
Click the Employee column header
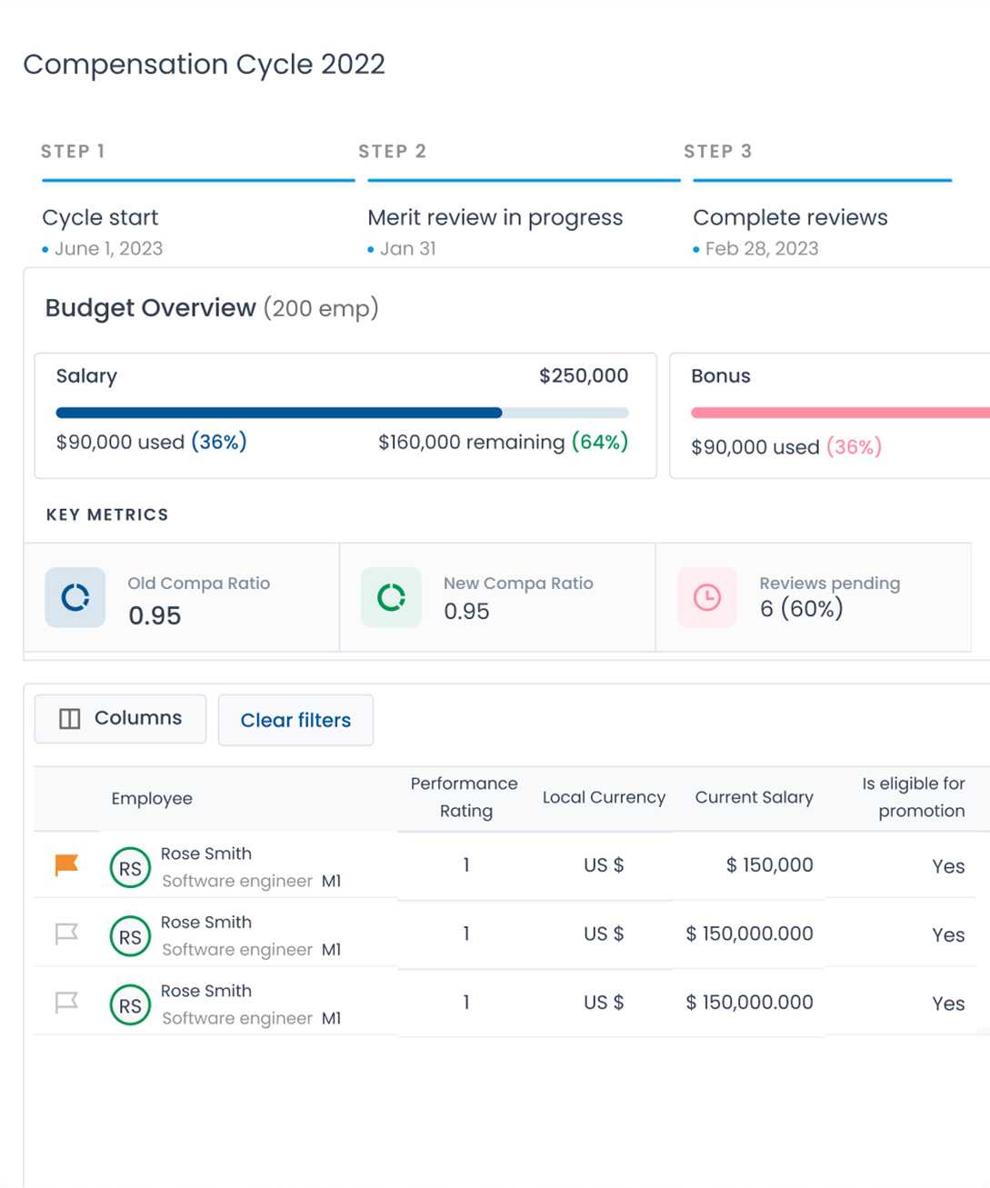click(x=152, y=798)
